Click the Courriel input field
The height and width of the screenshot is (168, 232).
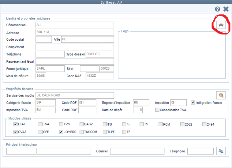[137, 151]
